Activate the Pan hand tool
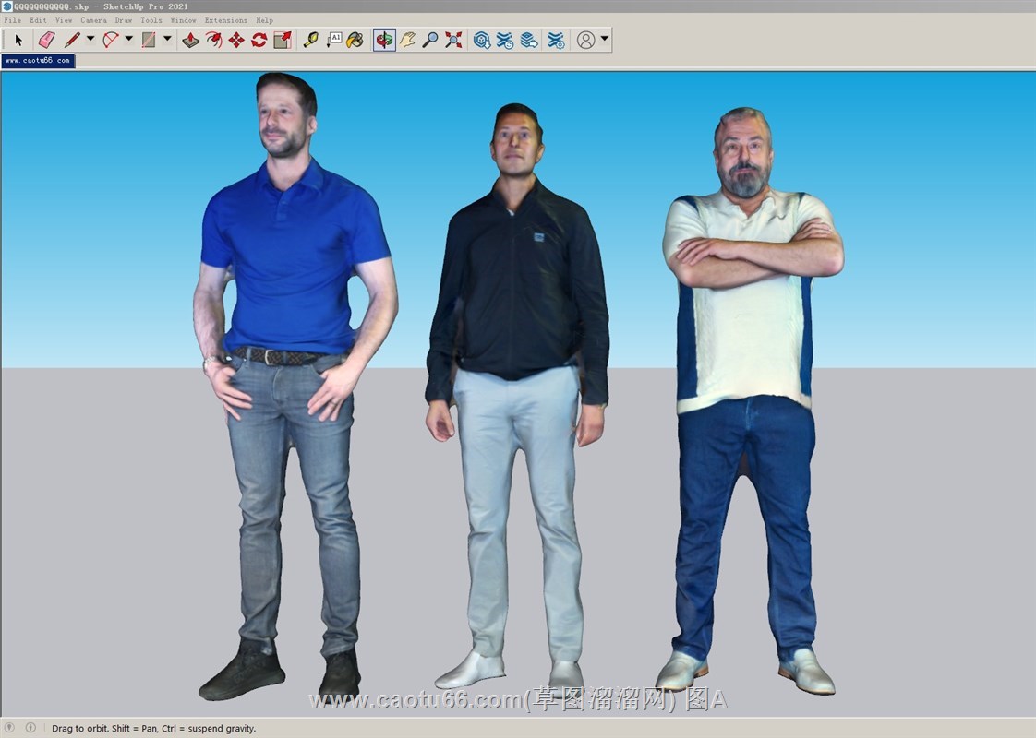The image size is (1036, 738). 407,40
